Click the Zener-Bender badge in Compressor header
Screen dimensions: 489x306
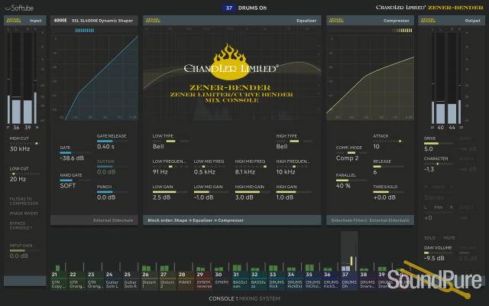click(336, 21)
